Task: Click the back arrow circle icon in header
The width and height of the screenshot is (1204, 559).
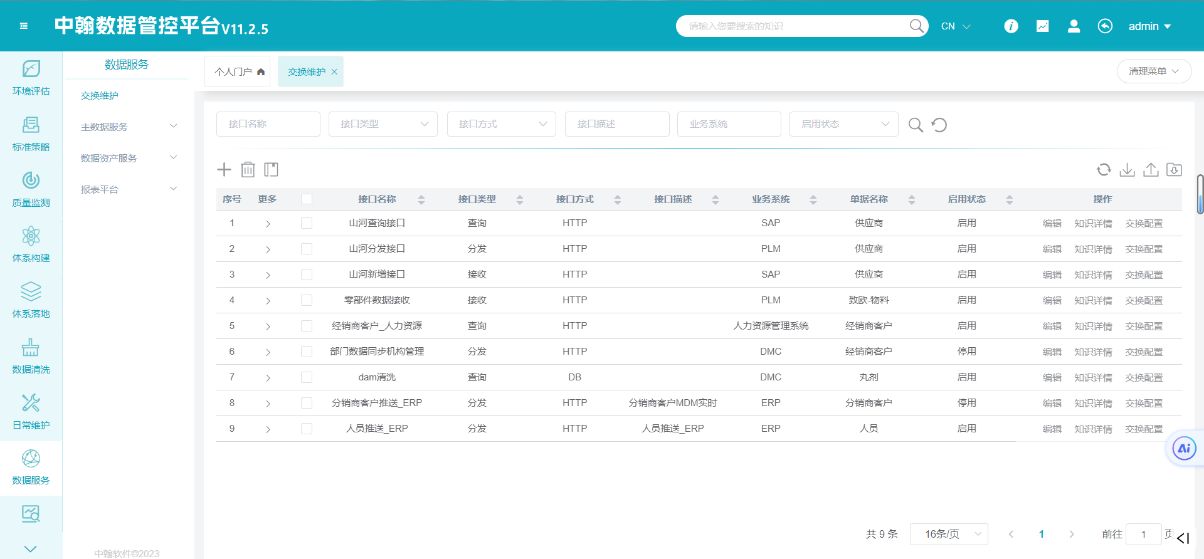Action: (1105, 26)
